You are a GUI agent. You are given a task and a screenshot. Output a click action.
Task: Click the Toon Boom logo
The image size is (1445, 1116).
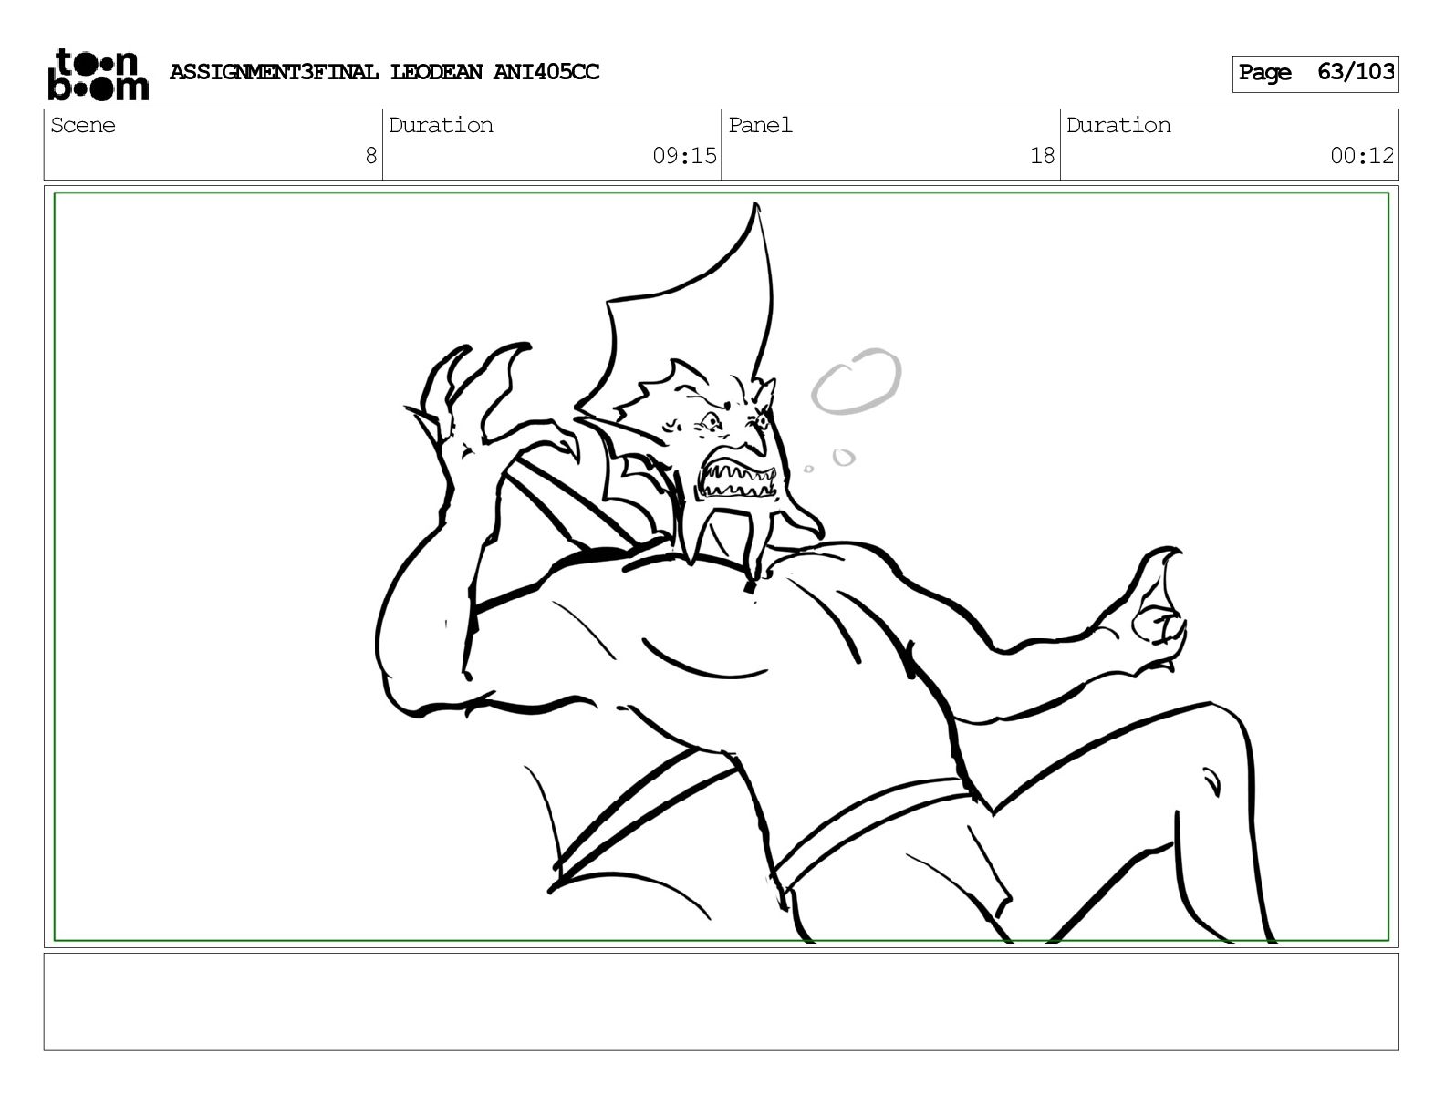(98, 74)
